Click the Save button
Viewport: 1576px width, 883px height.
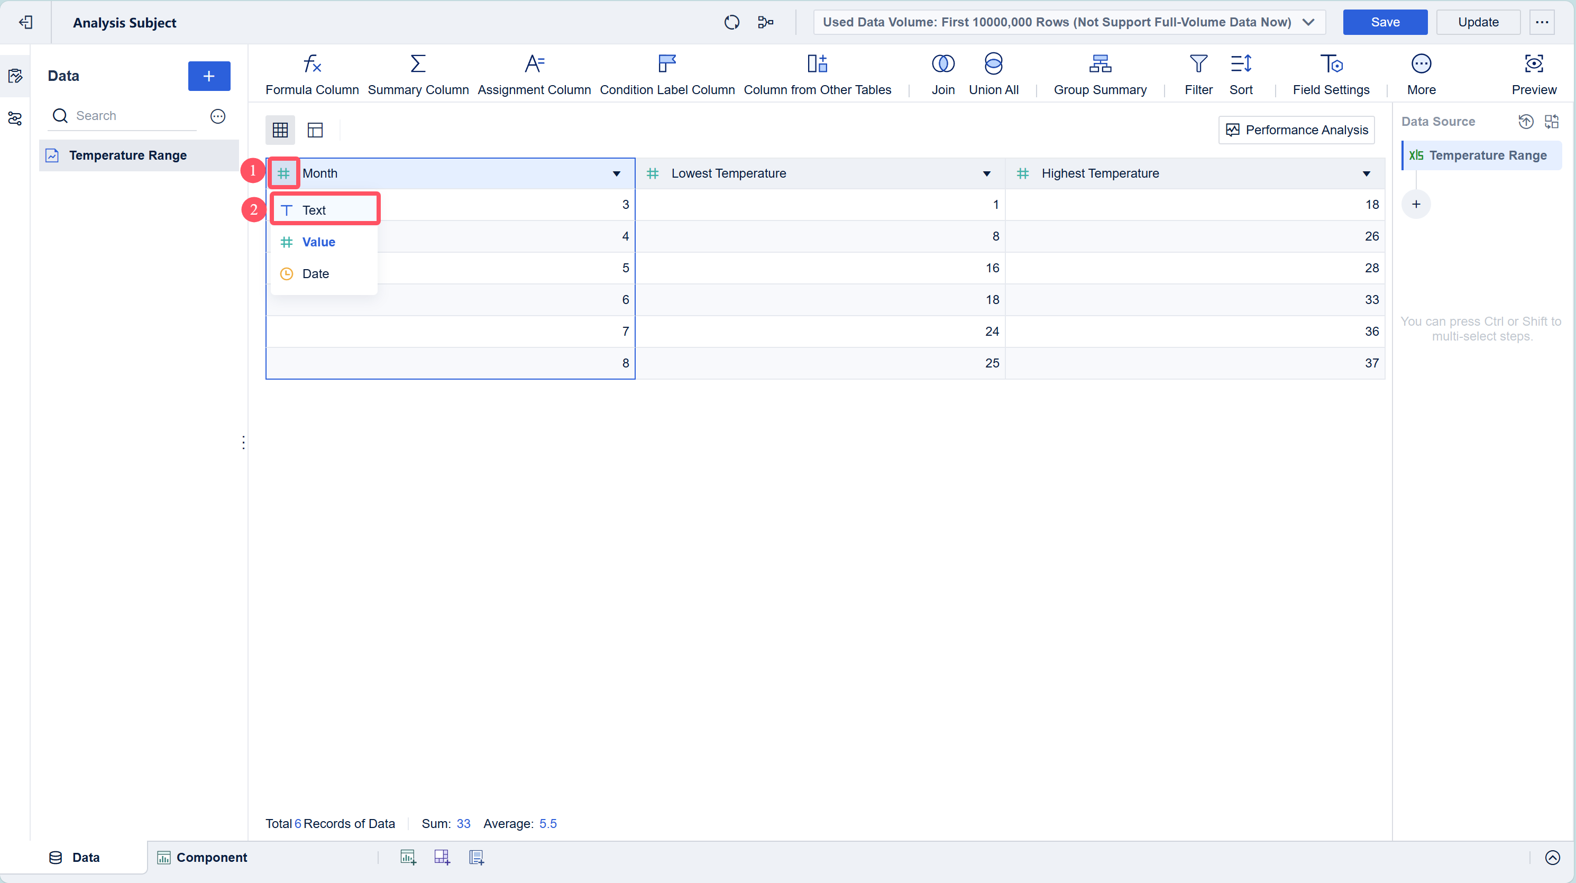tap(1385, 23)
